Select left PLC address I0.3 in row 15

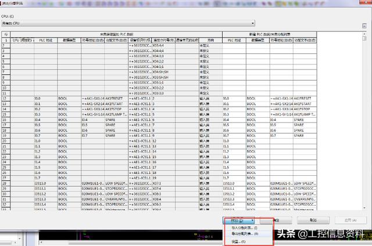click(46, 114)
